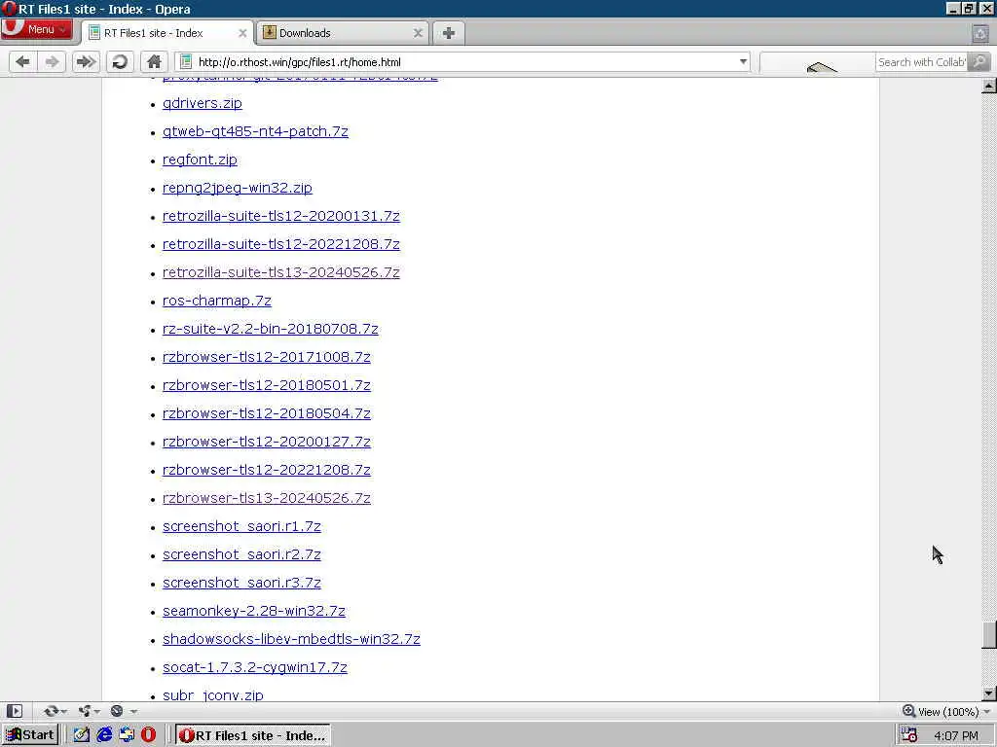Click the scrollbar up arrow
The image size is (997, 747).
(989, 86)
